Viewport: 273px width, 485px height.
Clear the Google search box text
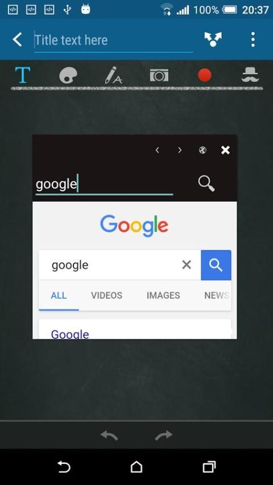[x=187, y=265]
